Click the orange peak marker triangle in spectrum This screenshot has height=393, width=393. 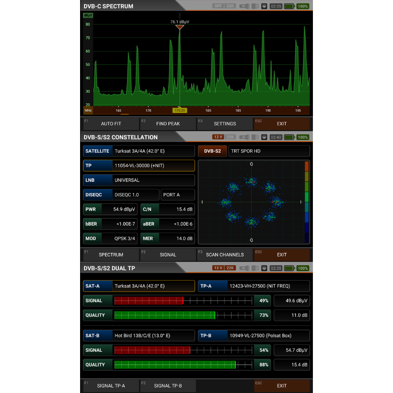(x=180, y=27)
